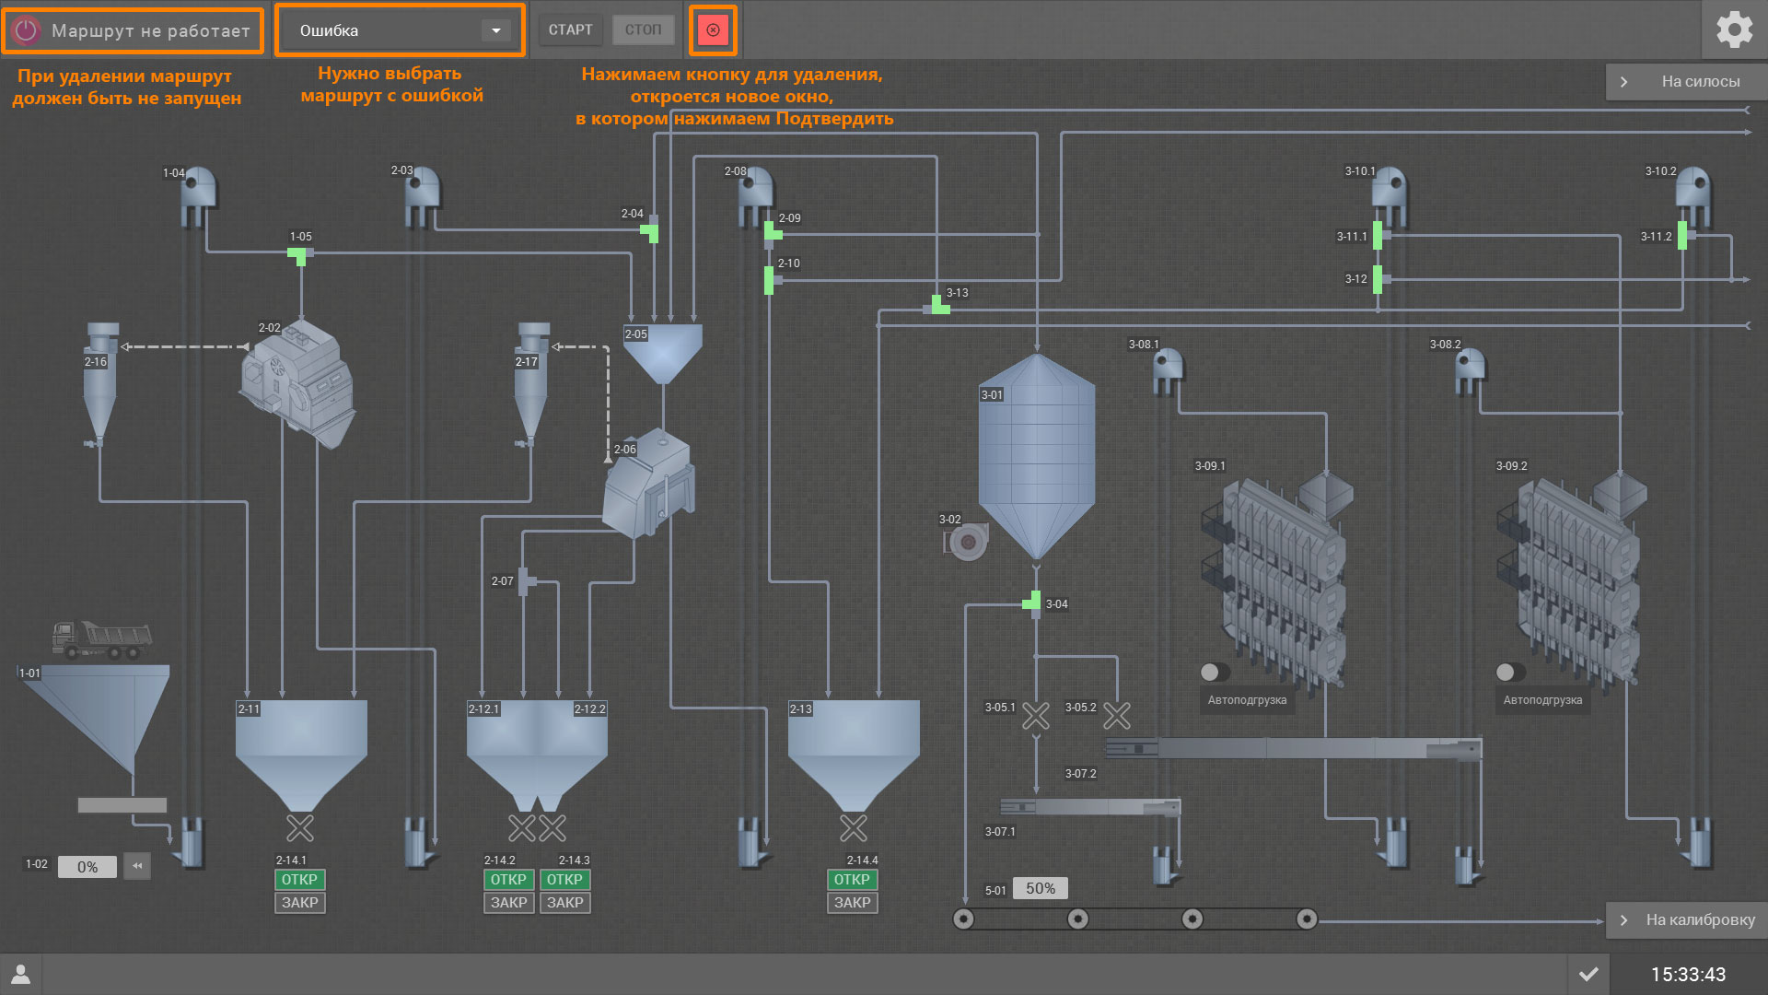Click ОТКР for gate 2-14.1

coord(299,880)
